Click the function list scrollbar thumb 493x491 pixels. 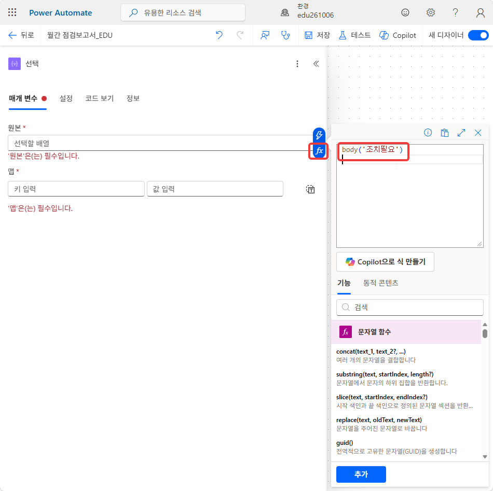[x=485, y=333]
